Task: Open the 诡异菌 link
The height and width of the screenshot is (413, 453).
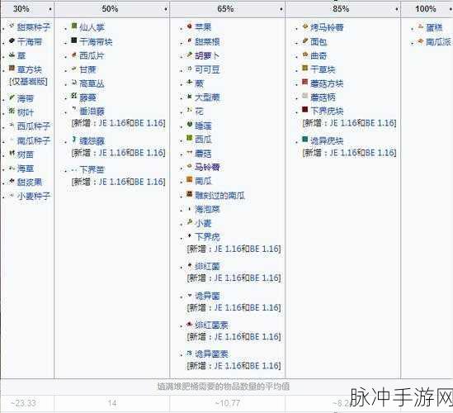Action: pyautogui.click(x=207, y=296)
